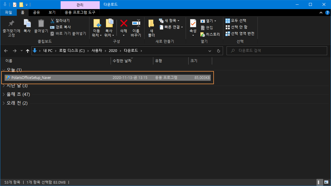The height and width of the screenshot is (186, 331).
Task: Expand the 지난 달 (3) group
Action: tap(4, 86)
